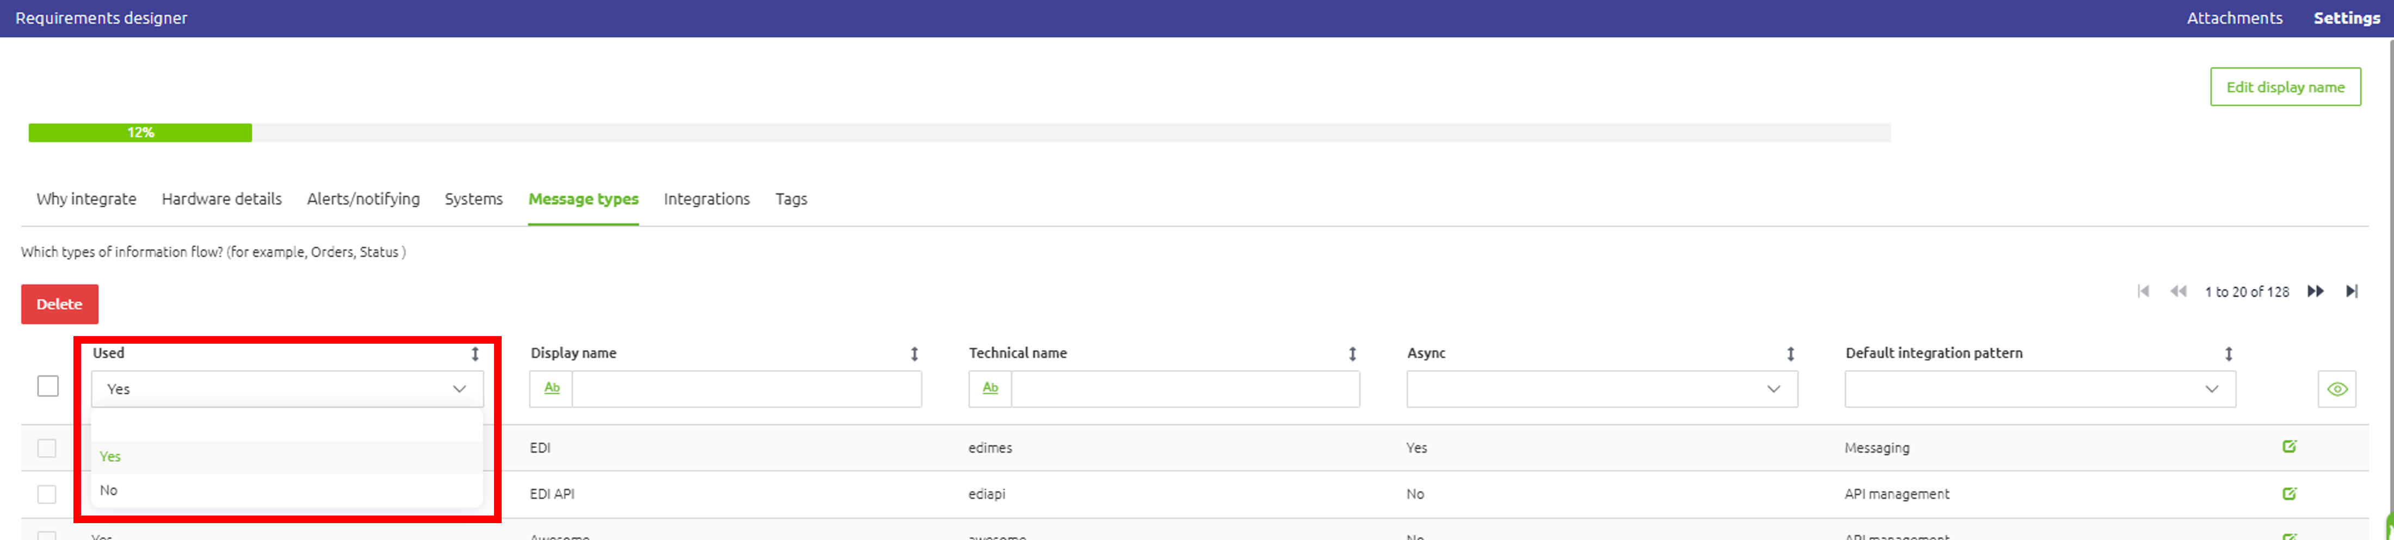The image size is (2394, 540).
Task: Switch to the Integrations tab
Action: click(x=706, y=199)
